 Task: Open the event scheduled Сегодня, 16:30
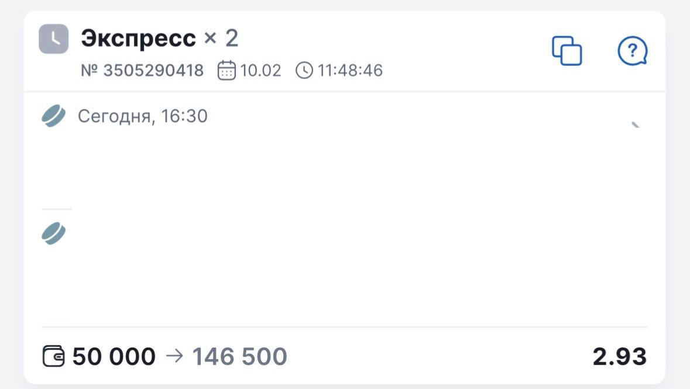click(142, 116)
